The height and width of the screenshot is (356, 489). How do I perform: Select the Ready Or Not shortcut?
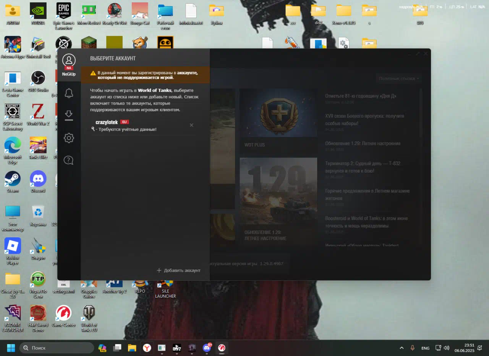(x=114, y=14)
